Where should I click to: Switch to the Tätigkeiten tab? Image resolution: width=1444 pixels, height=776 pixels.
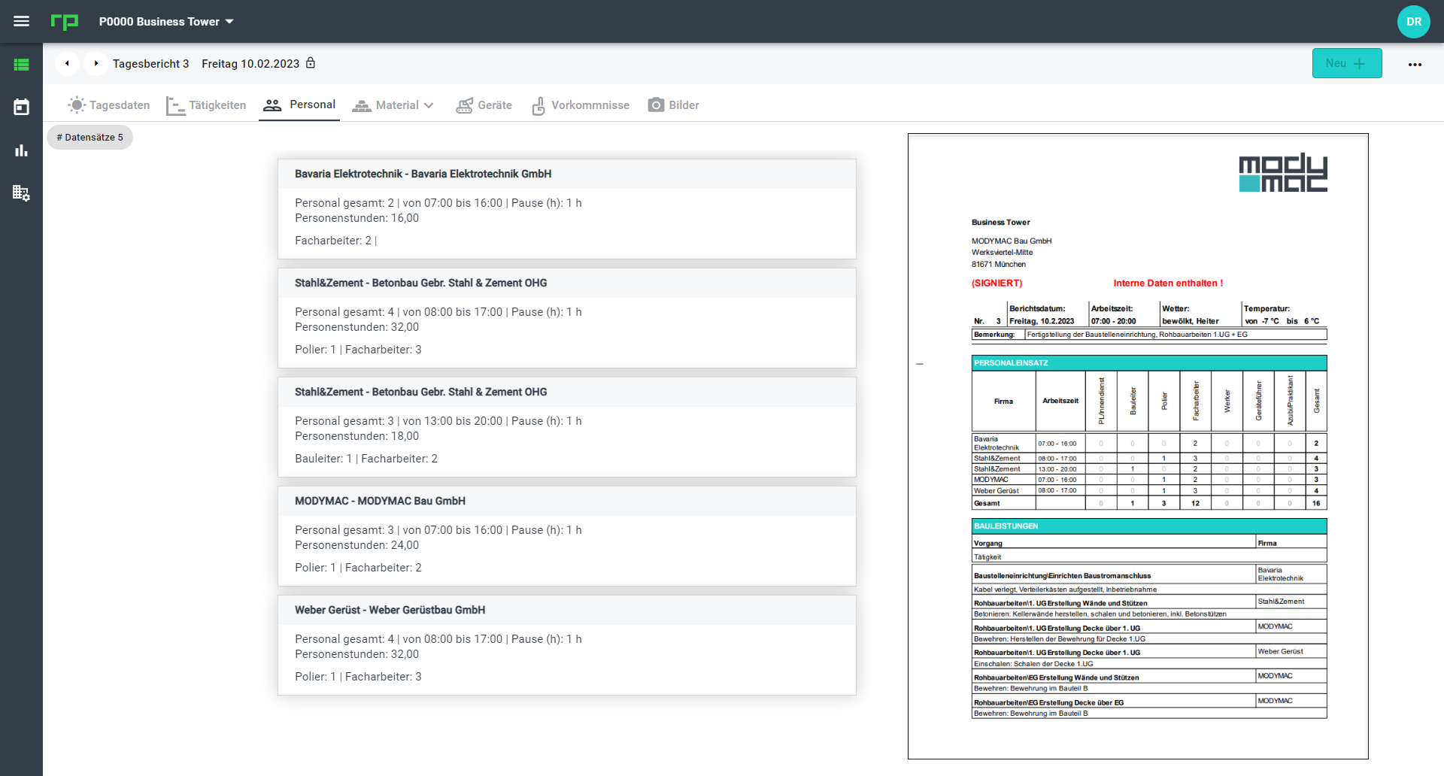tap(206, 105)
